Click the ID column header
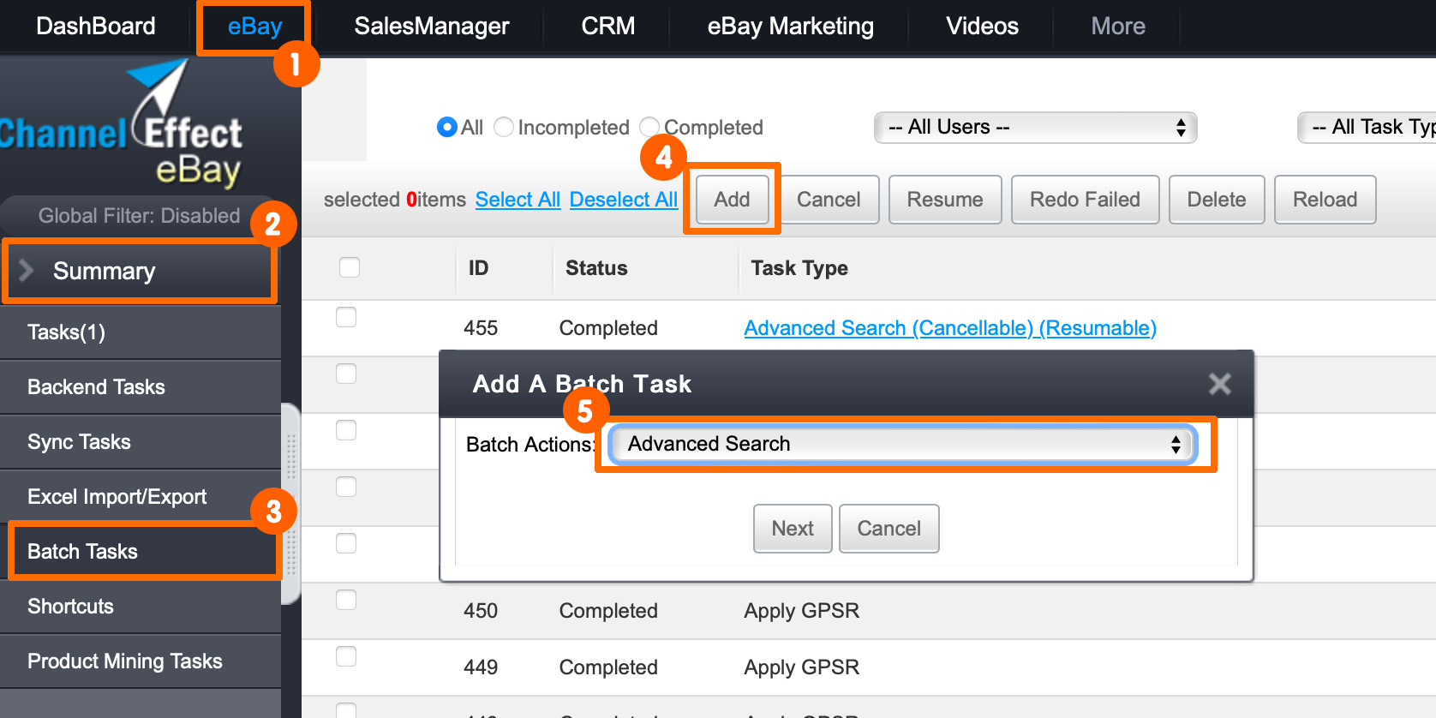The width and height of the screenshot is (1436, 718). click(x=478, y=268)
